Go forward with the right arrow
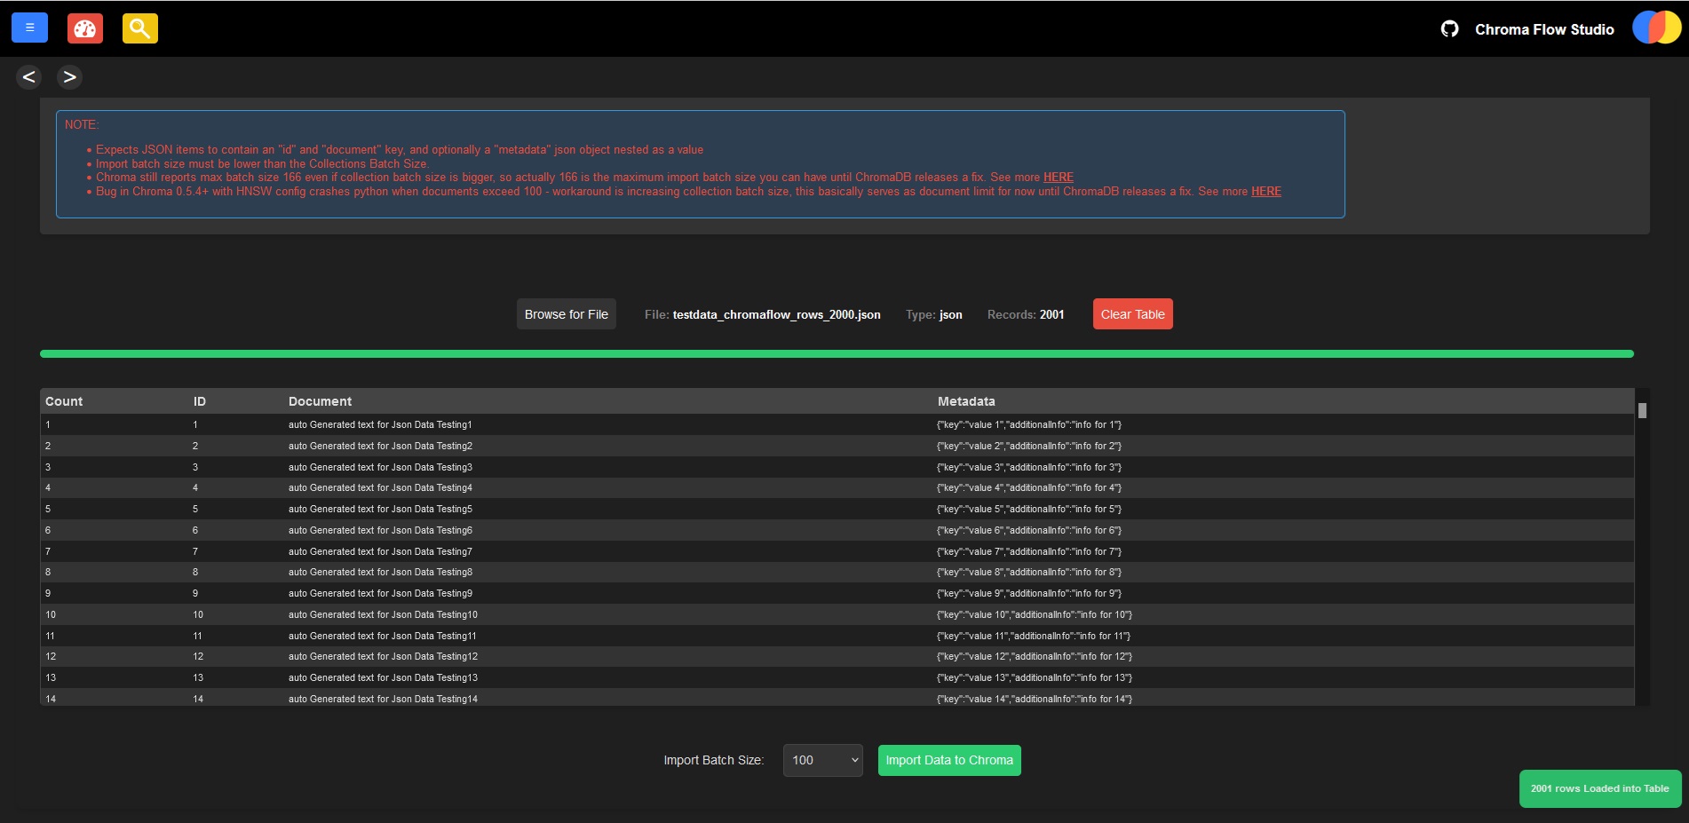The width and height of the screenshot is (1689, 823). (69, 77)
